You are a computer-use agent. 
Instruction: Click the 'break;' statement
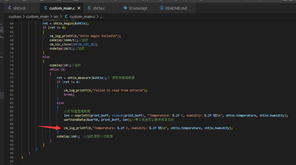[x=69, y=94]
